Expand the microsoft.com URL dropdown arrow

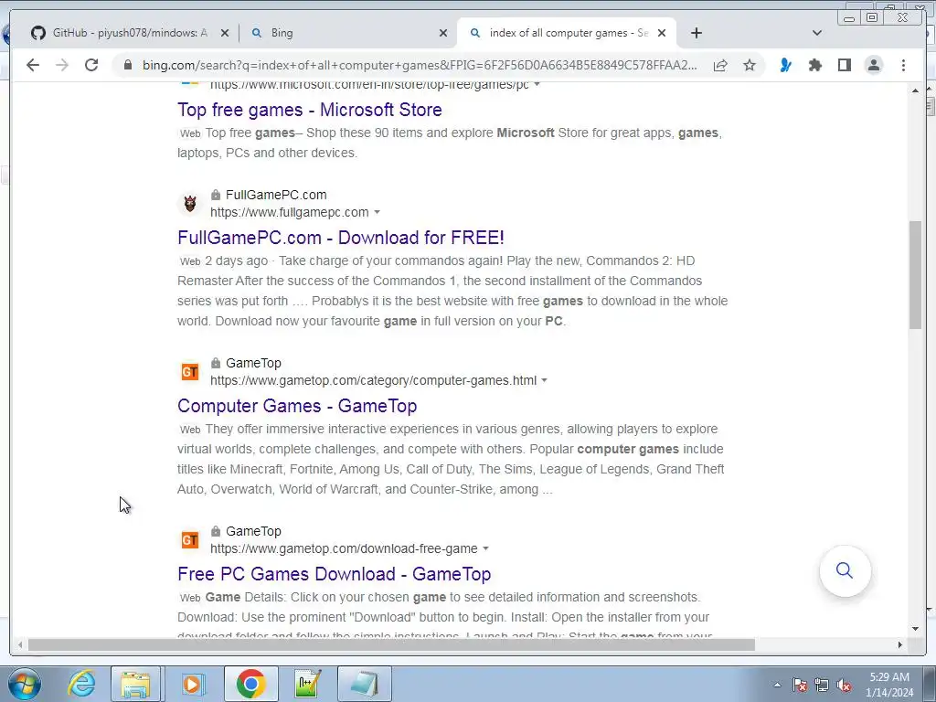click(537, 85)
